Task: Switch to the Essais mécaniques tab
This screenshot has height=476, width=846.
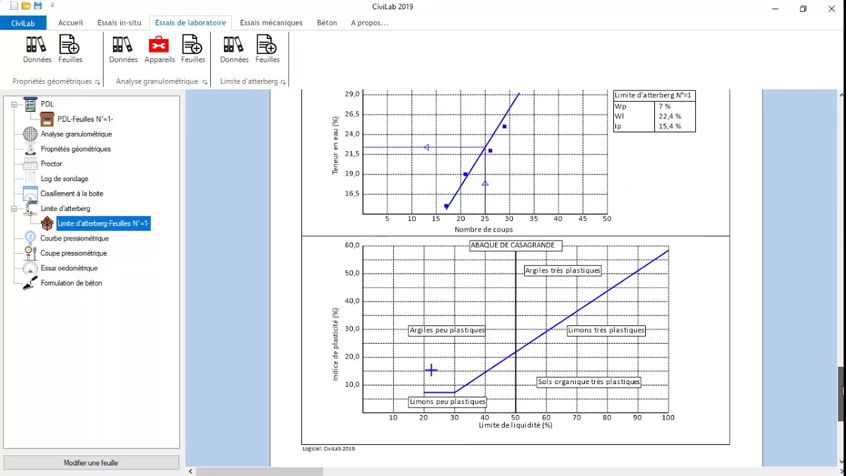Action: pyautogui.click(x=271, y=22)
